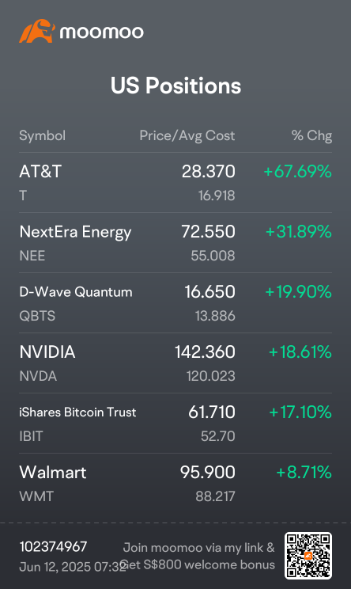Click the % Chg column header

pos(311,135)
